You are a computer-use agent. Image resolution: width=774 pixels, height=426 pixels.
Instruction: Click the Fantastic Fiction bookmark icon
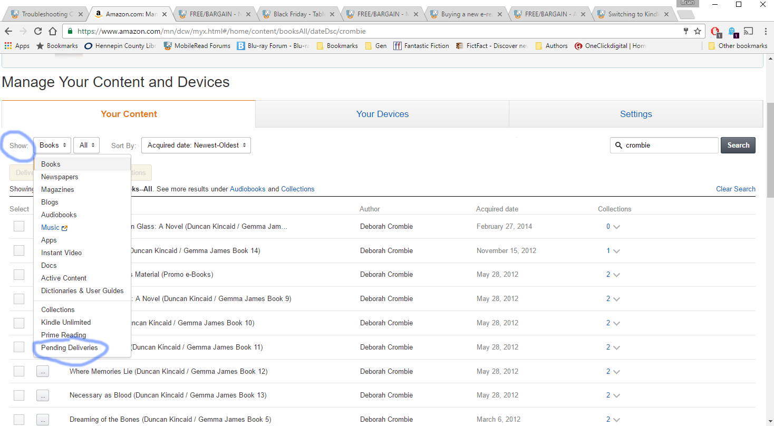click(396, 46)
